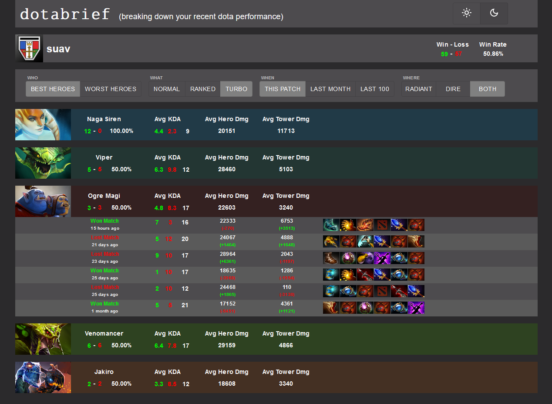This screenshot has width=552, height=404.
Task: Select the Tranquil Boots item icon
Action: 331,225
